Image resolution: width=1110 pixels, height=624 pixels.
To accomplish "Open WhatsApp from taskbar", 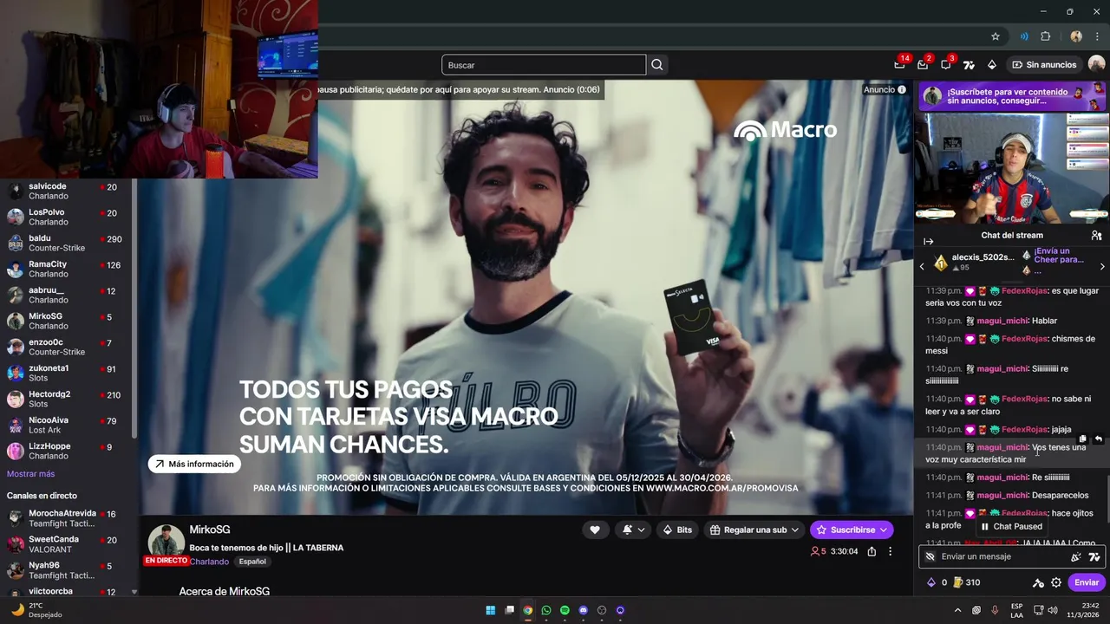I will 546,610.
